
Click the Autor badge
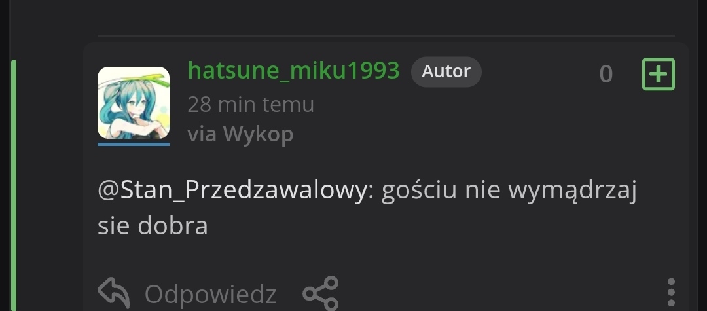coord(446,71)
